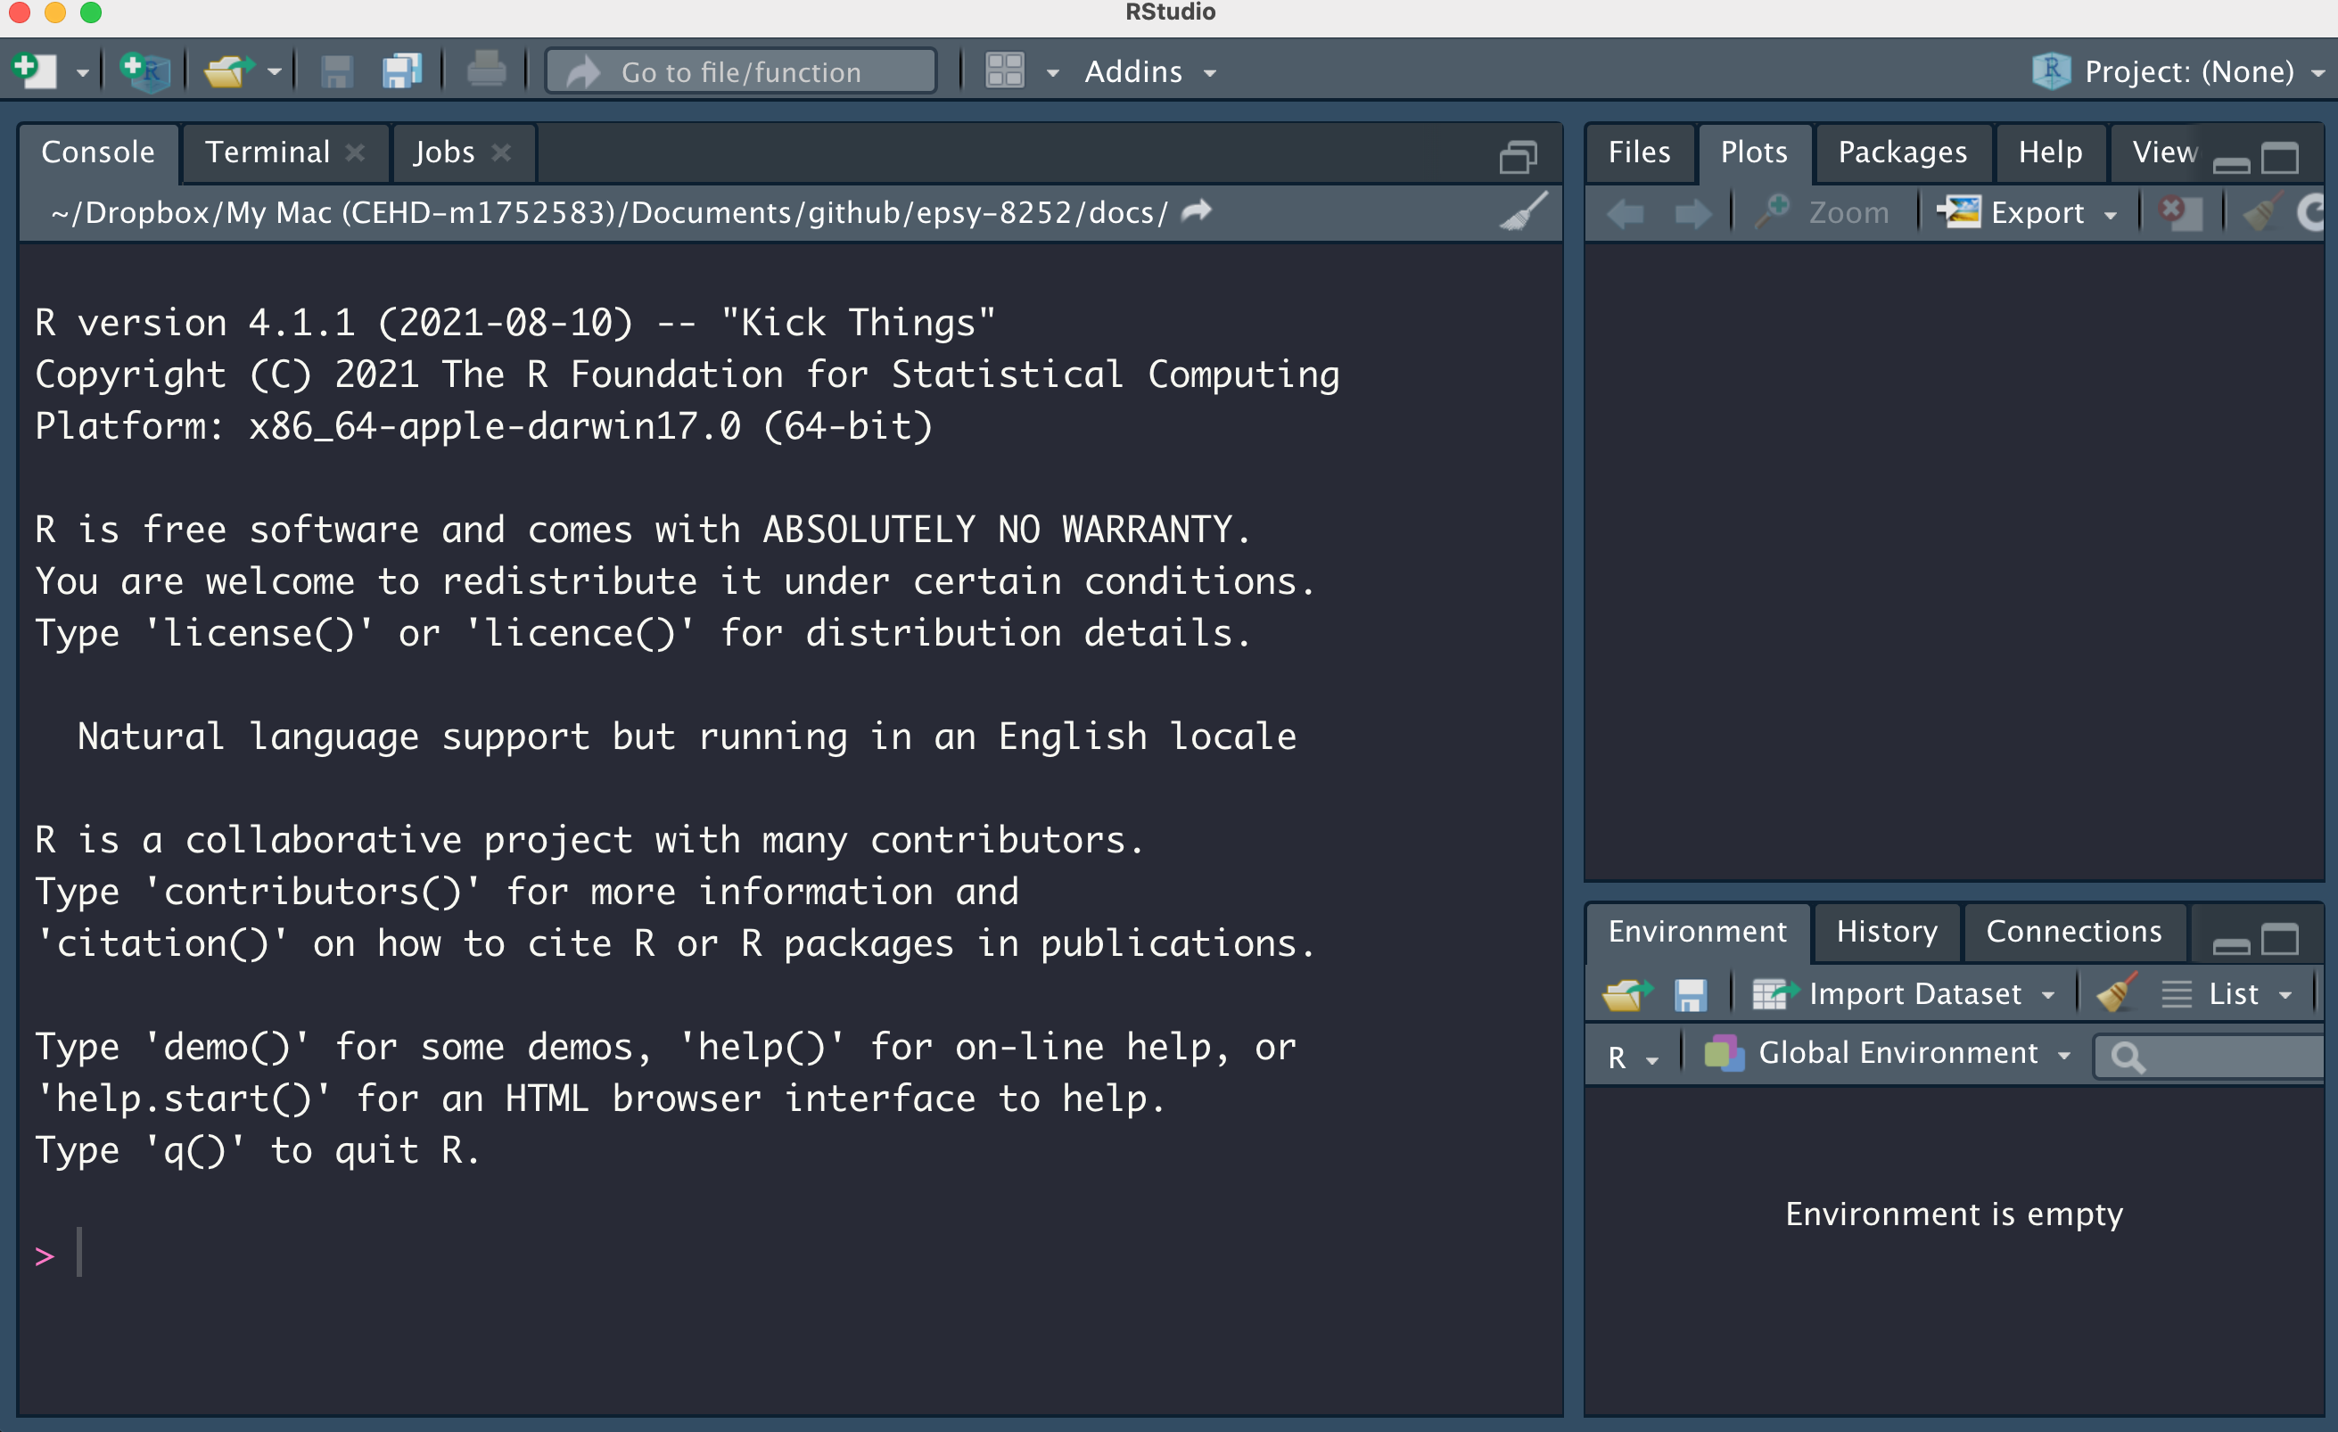
Task: Click the Go to file/function field
Action: pos(741,71)
